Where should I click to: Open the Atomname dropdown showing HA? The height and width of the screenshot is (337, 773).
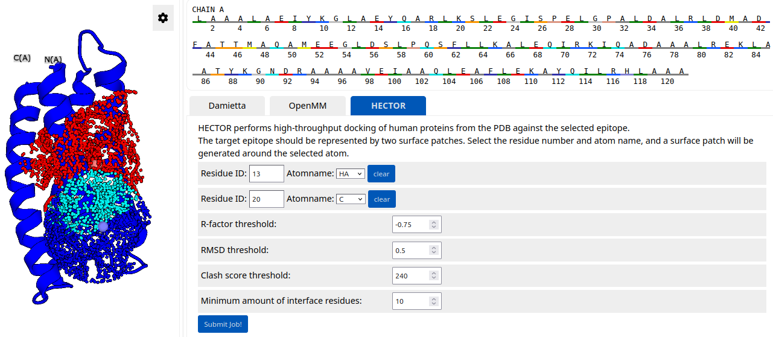click(351, 174)
